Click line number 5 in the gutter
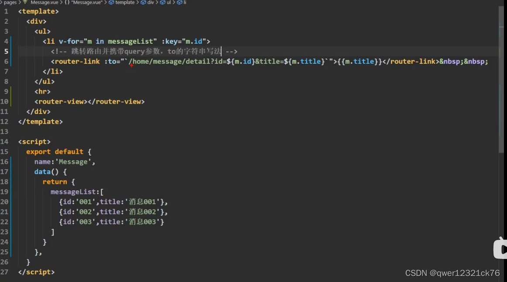507x282 pixels. pos(6,51)
